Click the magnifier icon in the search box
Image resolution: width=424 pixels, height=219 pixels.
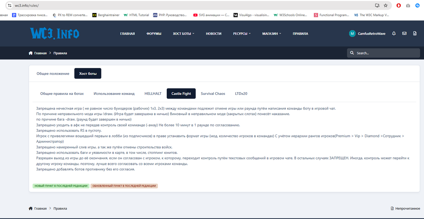click(352, 53)
